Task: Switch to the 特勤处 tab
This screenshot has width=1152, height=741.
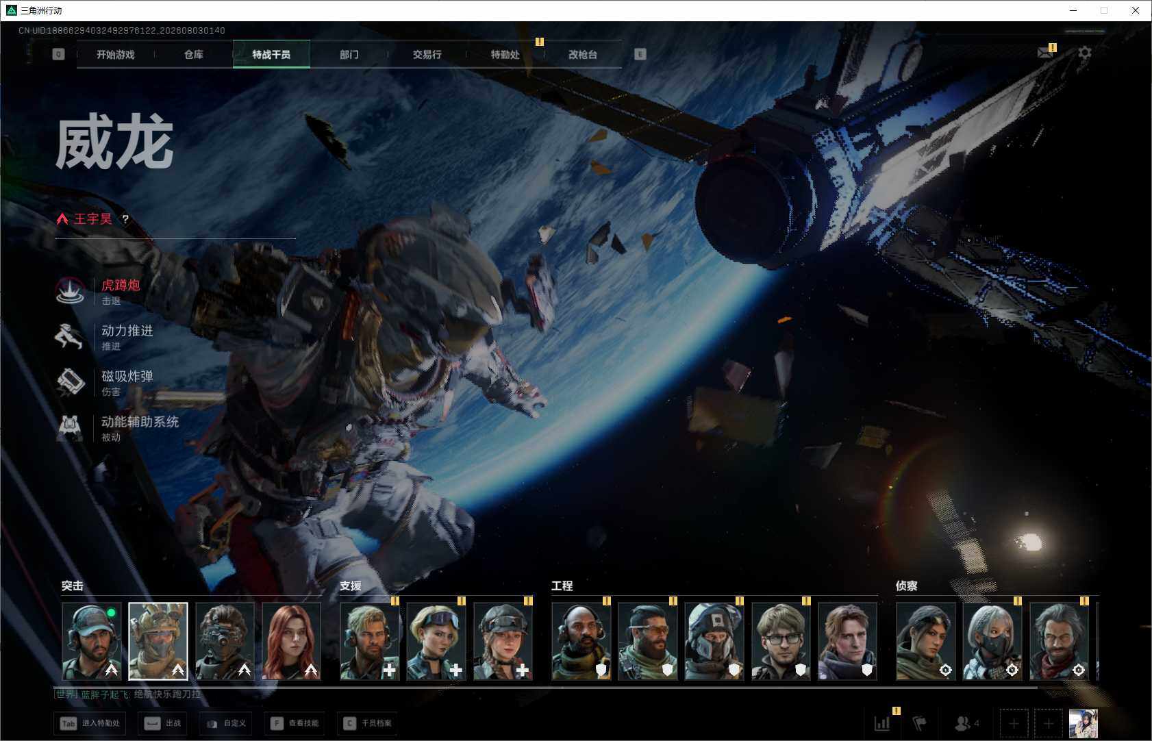Action: pyautogui.click(x=505, y=55)
